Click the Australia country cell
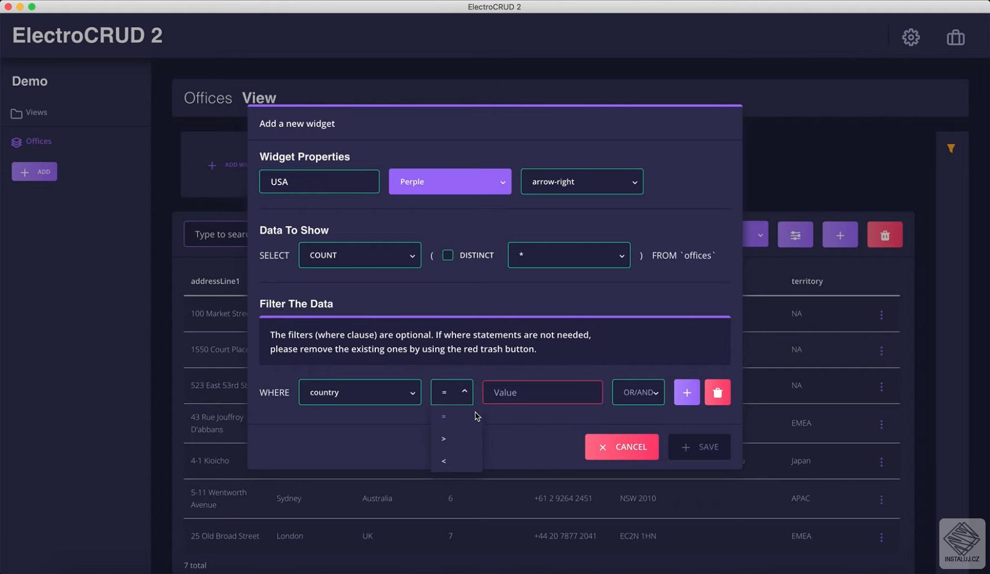This screenshot has width=990, height=574. pos(377,498)
